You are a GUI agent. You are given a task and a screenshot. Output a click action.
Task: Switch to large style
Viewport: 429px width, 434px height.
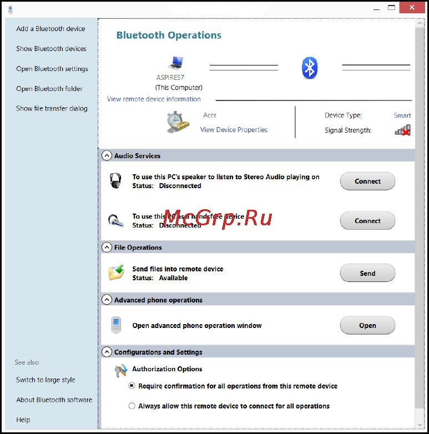coord(46,380)
